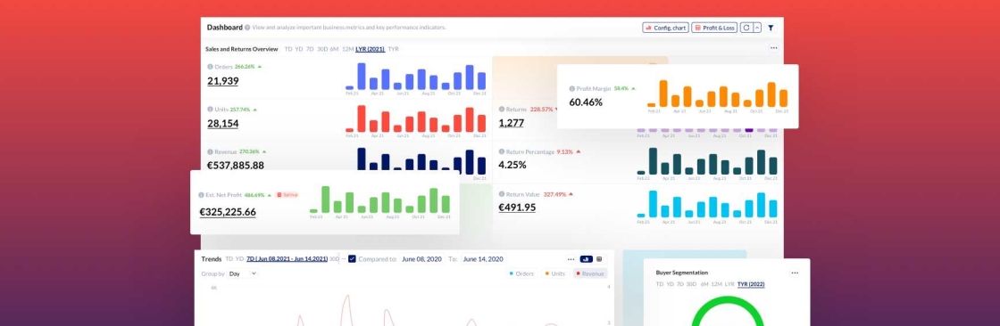Open the Config. chart button
This screenshot has width=1000, height=326.
tap(665, 28)
